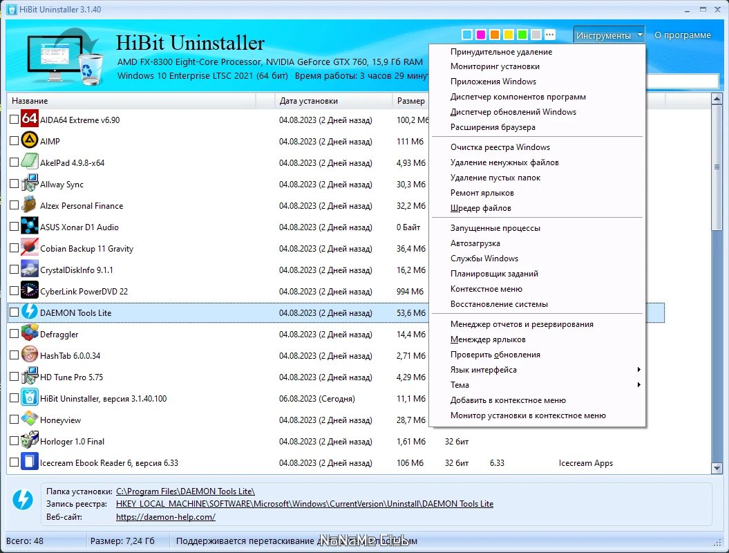The width and height of the screenshot is (729, 553).
Task: Check the AkelPad 4.9.8-x64 checkbox
Action: pos(14,162)
